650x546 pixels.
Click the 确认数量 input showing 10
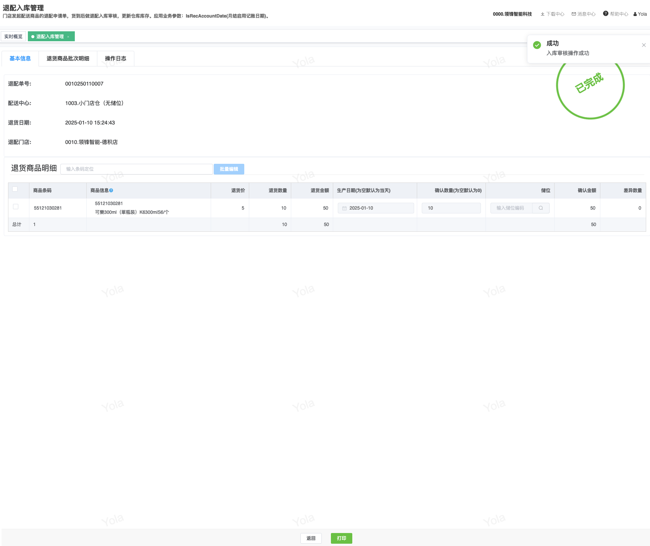pyautogui.click(x=451, y=208)
